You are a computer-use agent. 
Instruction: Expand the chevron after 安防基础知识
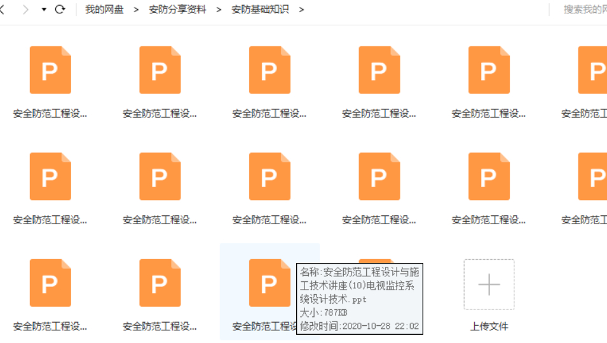(x=301, y=10)
